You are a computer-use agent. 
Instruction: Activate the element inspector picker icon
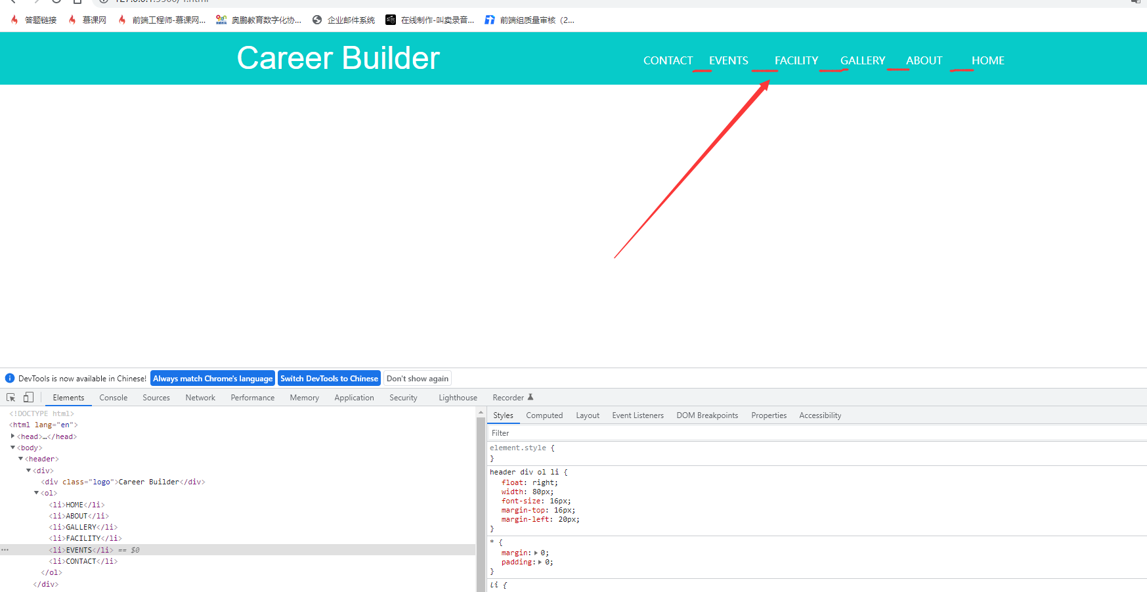(x=11, y=398)
